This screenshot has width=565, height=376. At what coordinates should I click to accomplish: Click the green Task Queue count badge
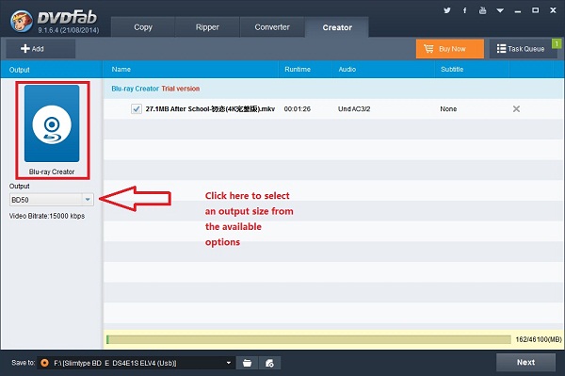tap(557, 43)
